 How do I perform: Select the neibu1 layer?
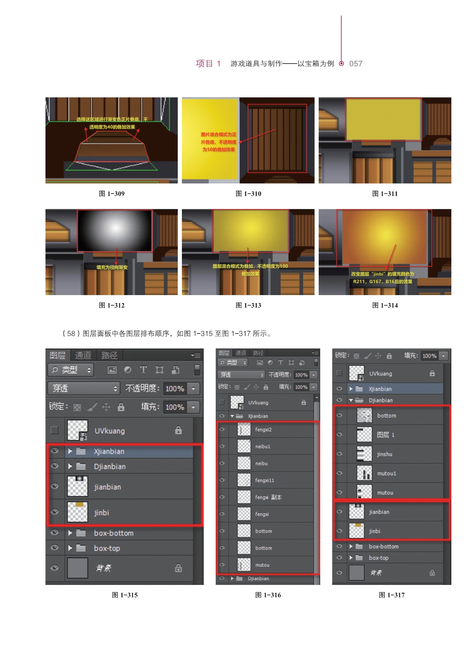click(x=263, y=447)
